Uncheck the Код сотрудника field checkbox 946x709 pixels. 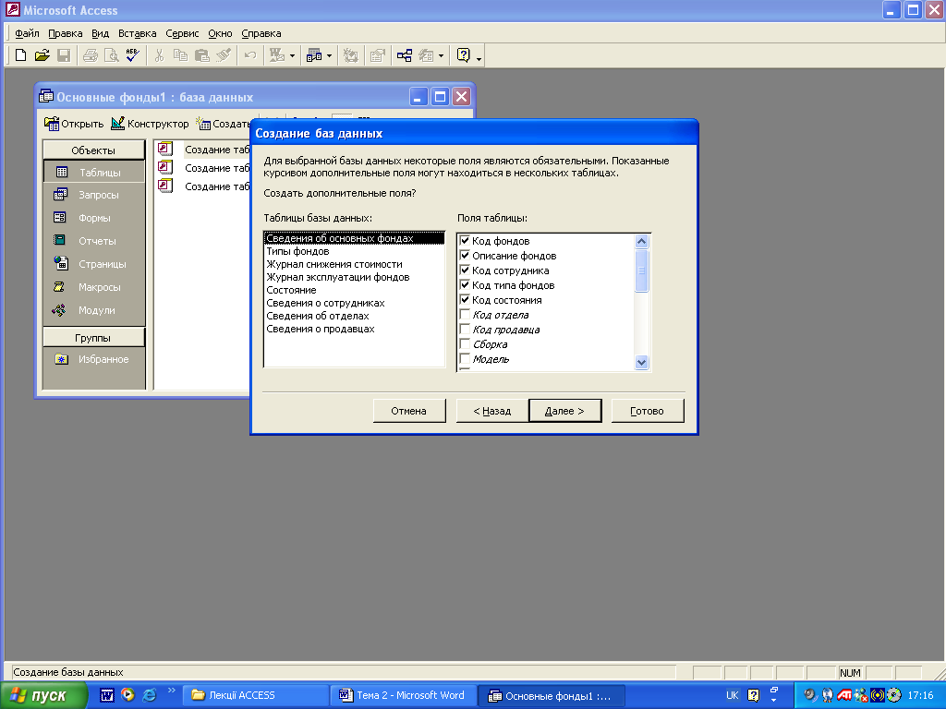click(466, 270)
